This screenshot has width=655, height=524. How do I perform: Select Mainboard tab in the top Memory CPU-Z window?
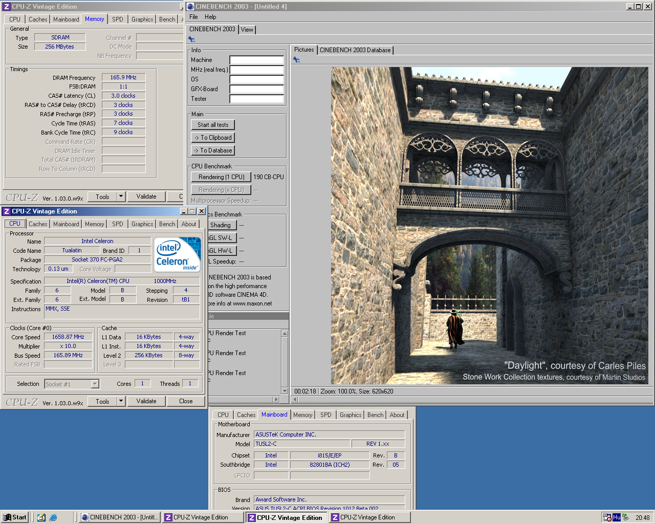(66, 19)
